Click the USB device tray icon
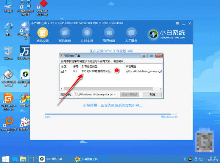Viewport: 220px width, 163px height. (x=196, y=159)
